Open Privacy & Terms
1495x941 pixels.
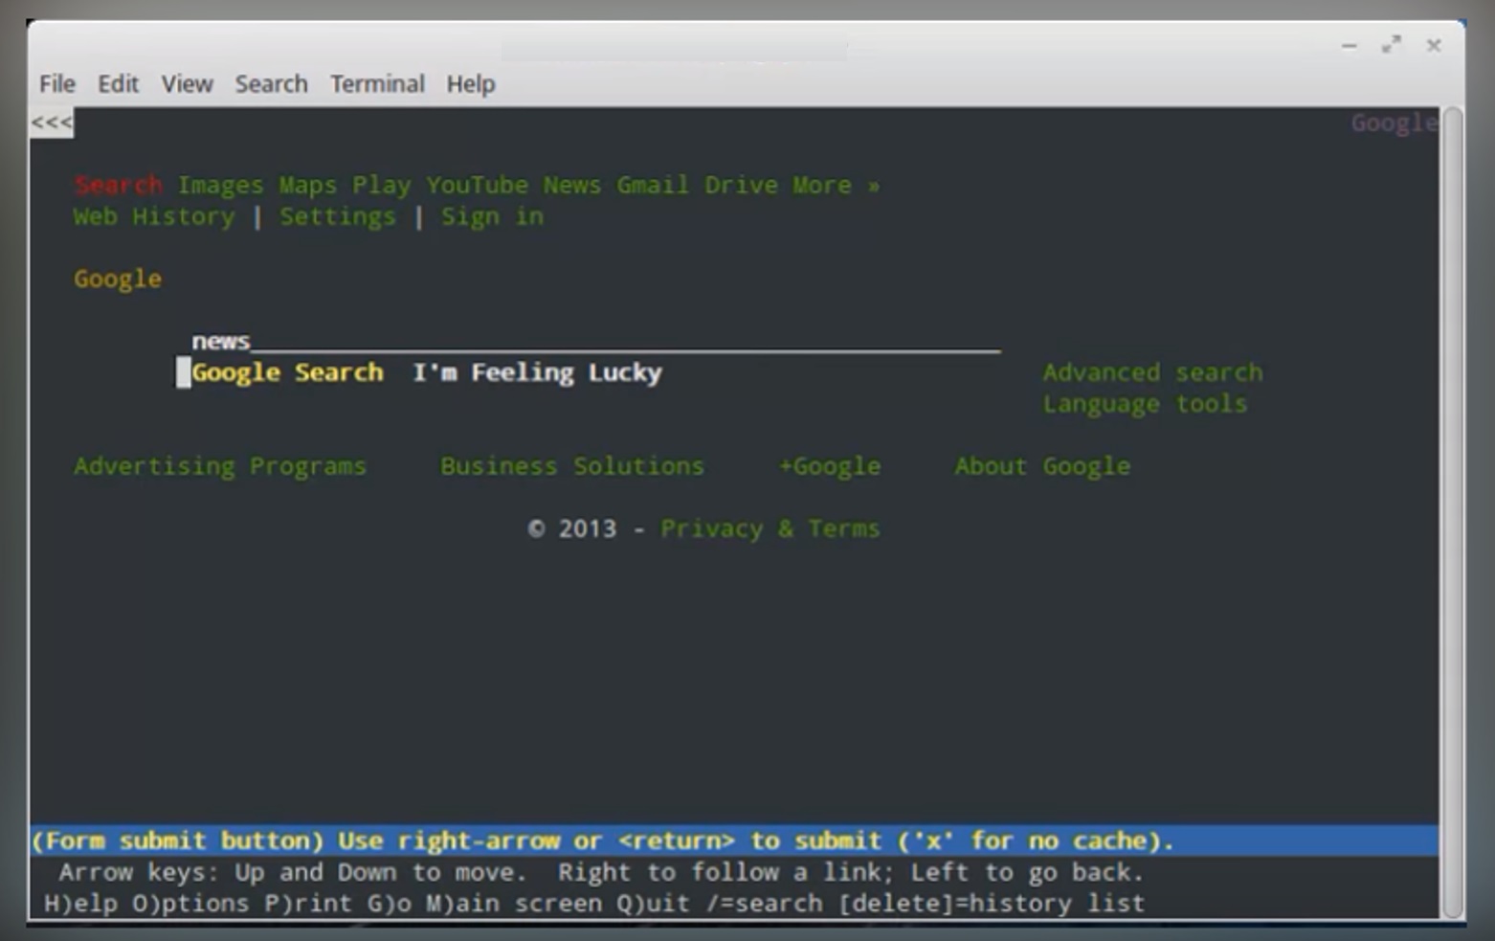(x=770, y=527)
